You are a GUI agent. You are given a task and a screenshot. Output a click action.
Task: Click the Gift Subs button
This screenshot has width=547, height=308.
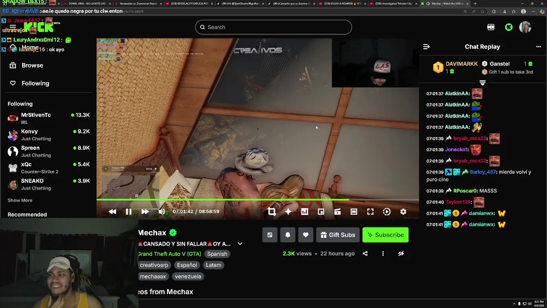pos(338,235)
